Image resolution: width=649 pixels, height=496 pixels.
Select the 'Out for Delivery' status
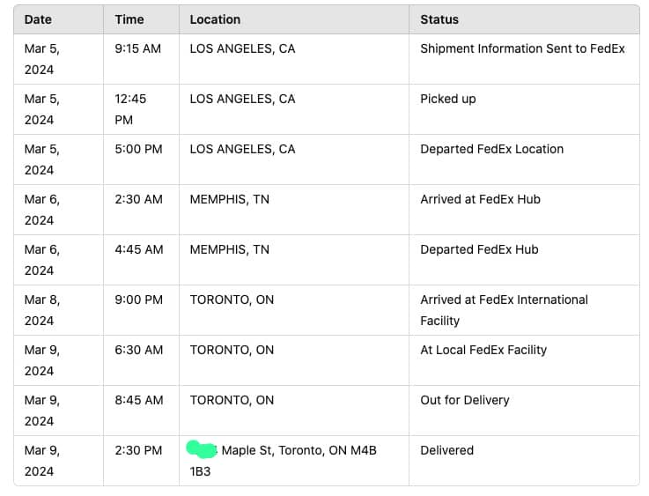click(465, 401)
